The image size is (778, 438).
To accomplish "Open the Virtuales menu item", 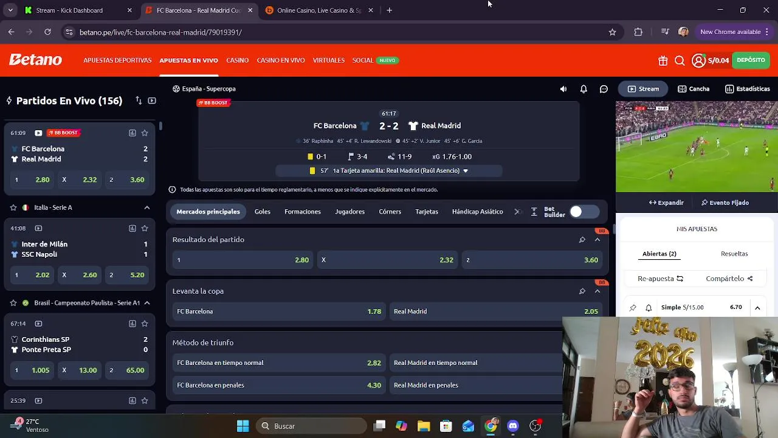I will tap(329, 60).
